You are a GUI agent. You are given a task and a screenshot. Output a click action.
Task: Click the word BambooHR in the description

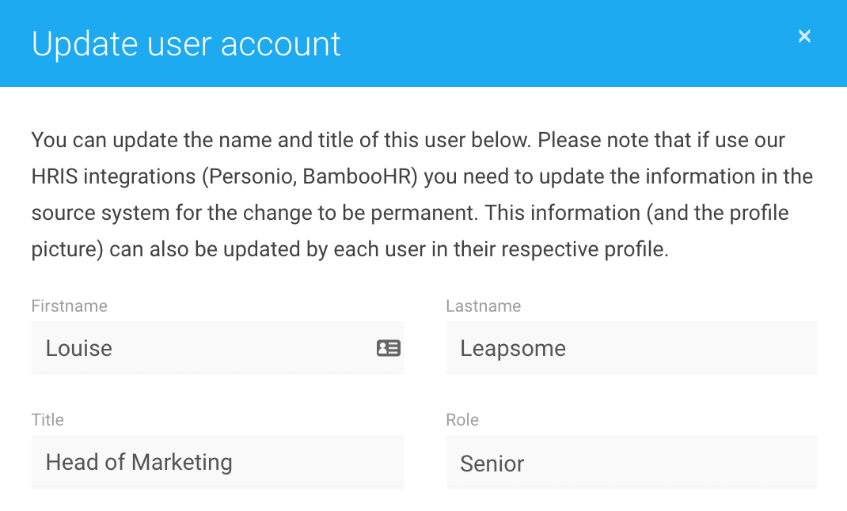click(357, 176)
